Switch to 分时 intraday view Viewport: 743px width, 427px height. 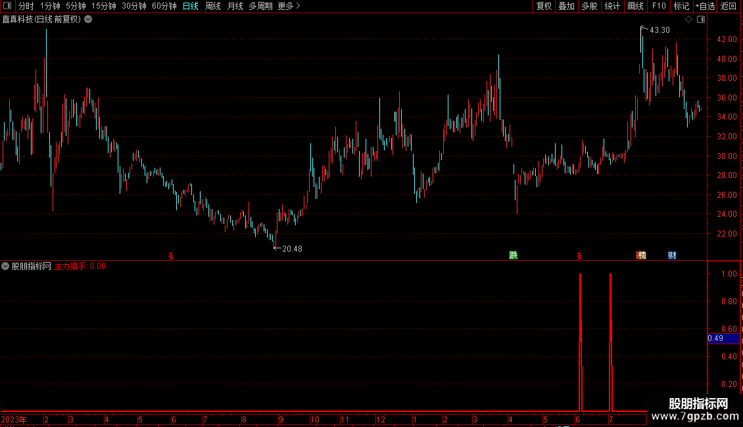coord(26,6)
